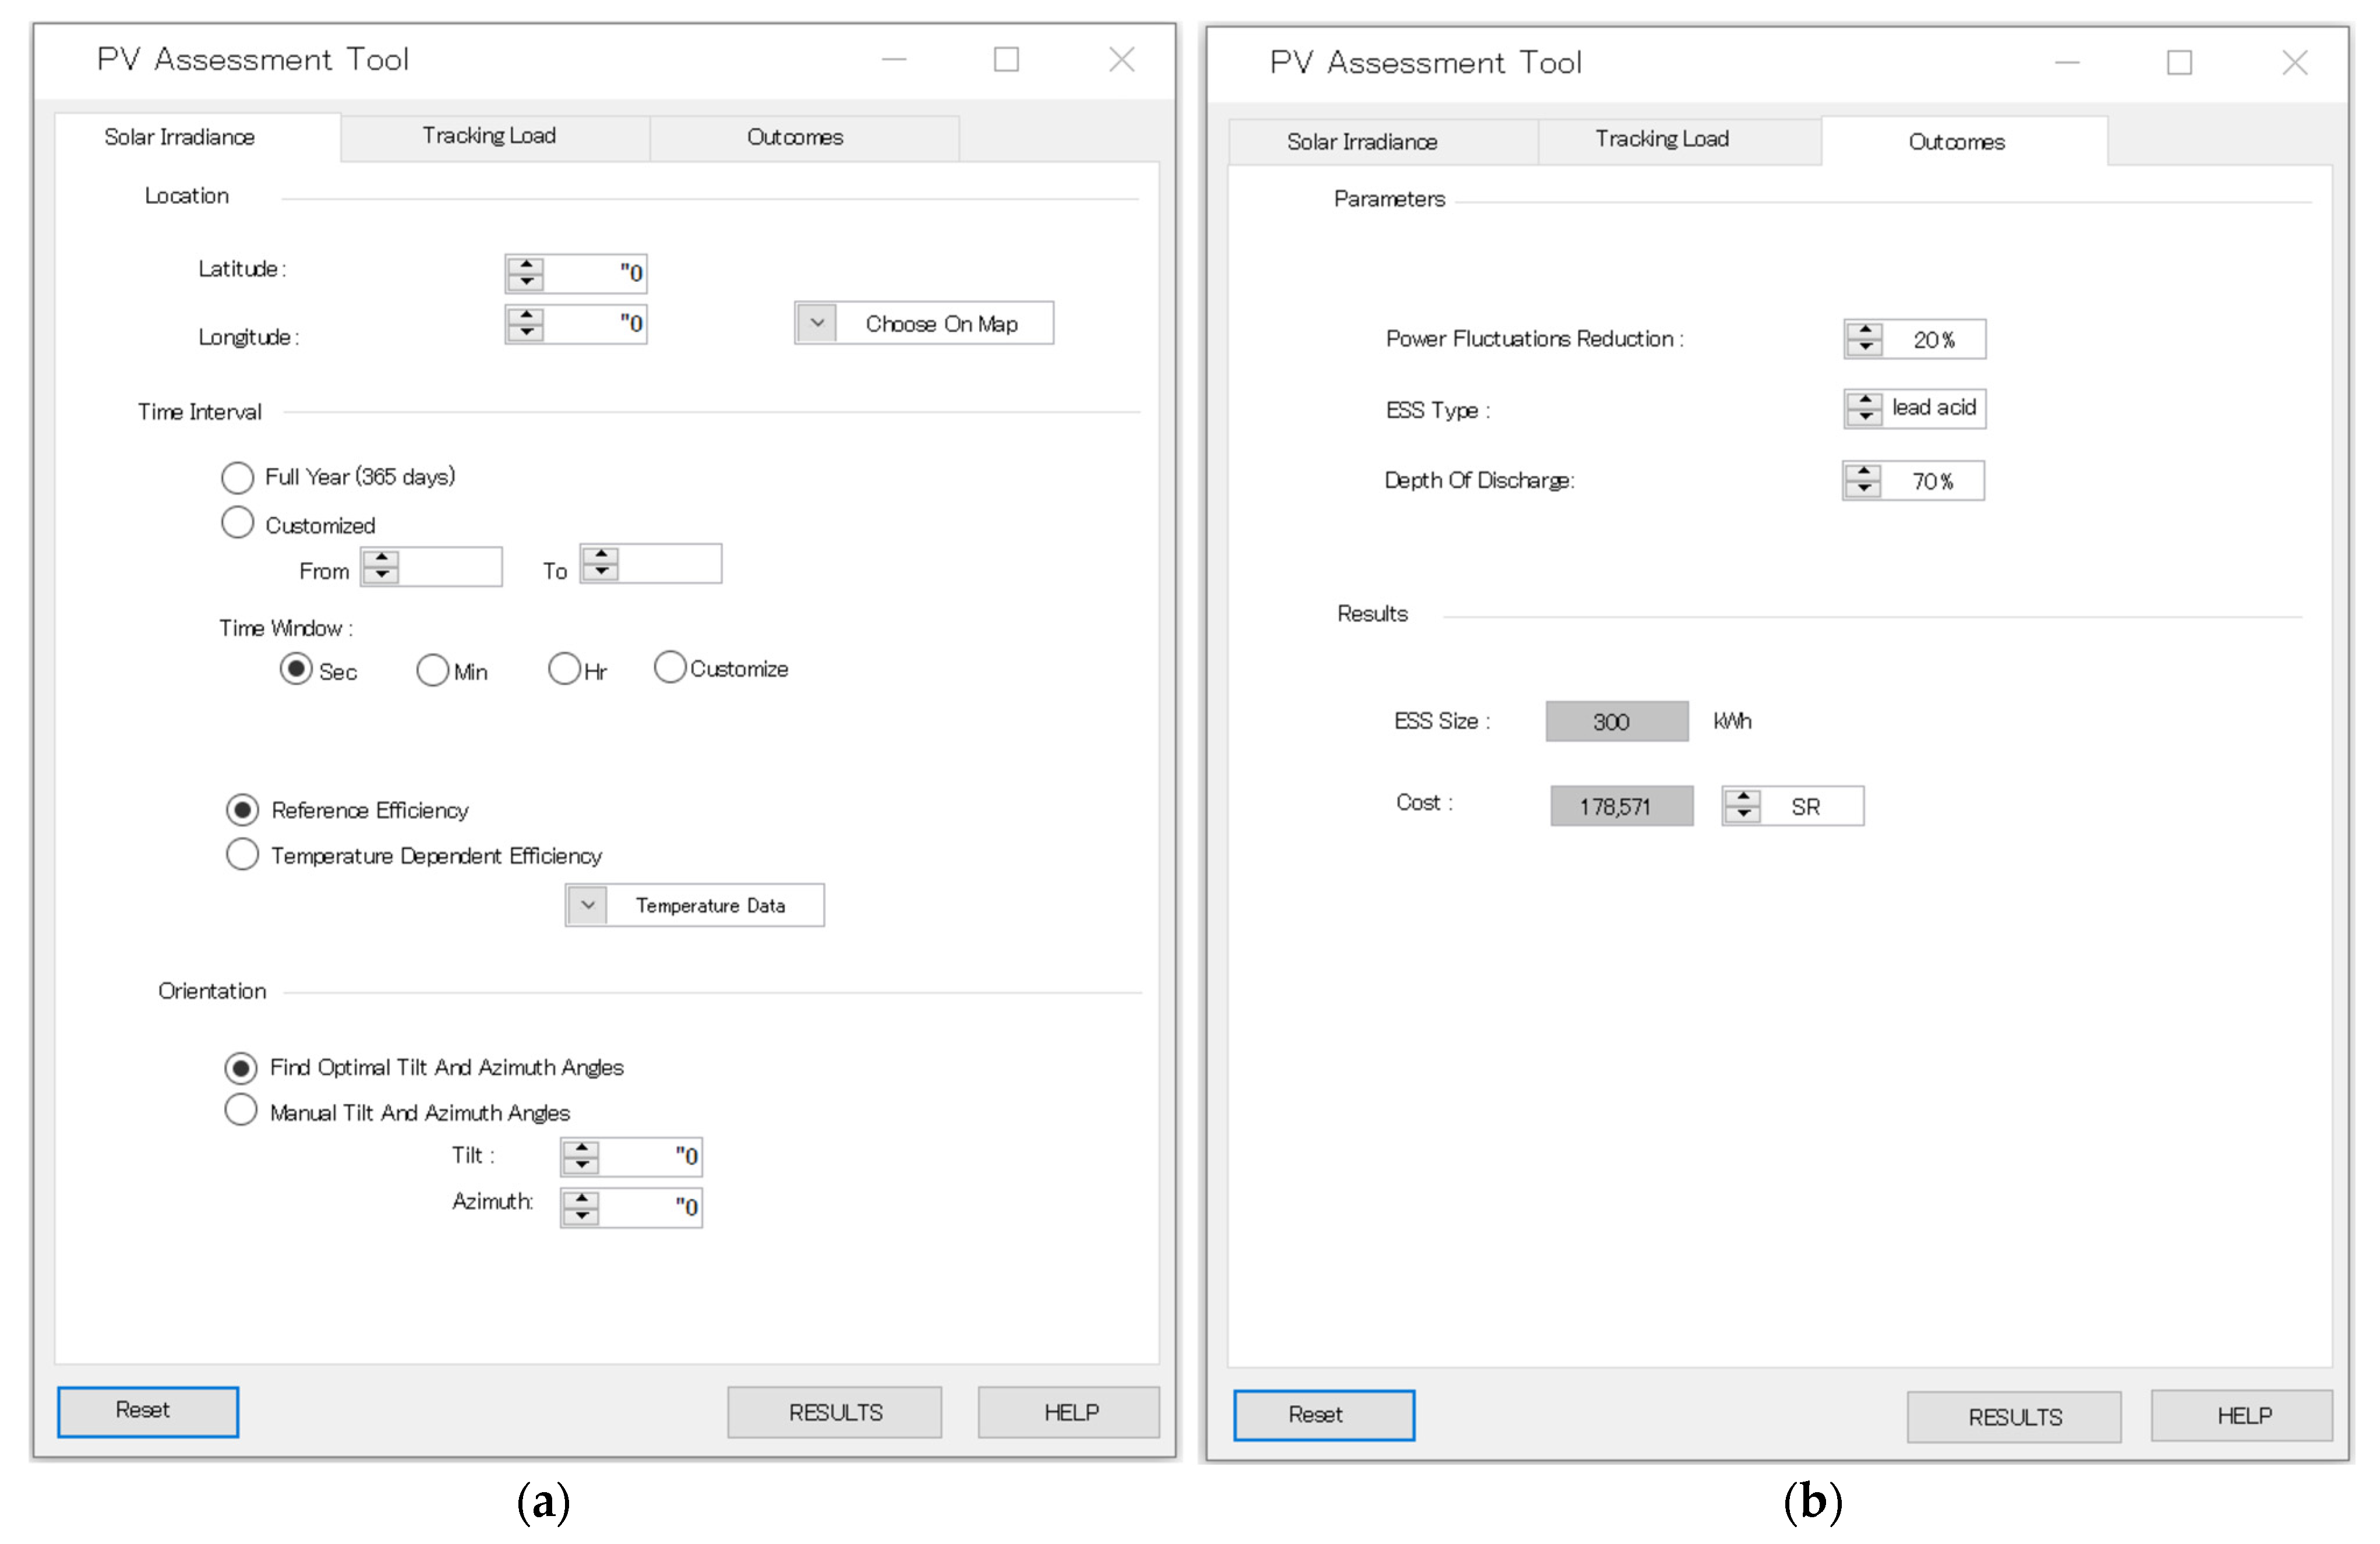
Task: Decrease Longitude value with down arrow
Action: tap(526, 332)
